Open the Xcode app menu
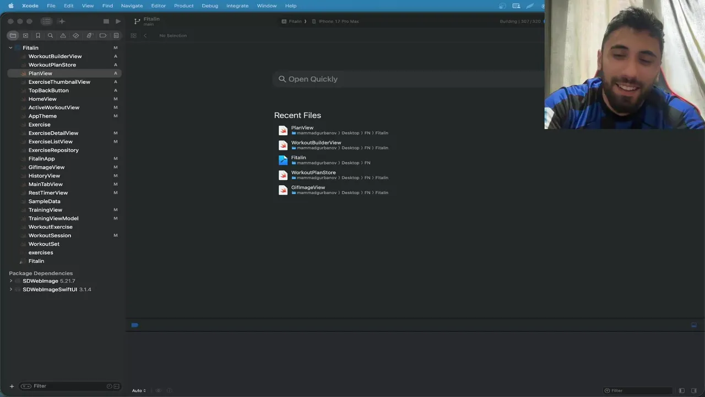 (x=30, y=6)
